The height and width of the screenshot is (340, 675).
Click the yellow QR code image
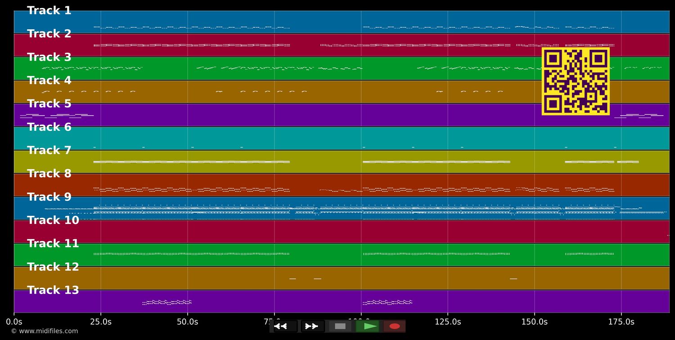(576, 81)
